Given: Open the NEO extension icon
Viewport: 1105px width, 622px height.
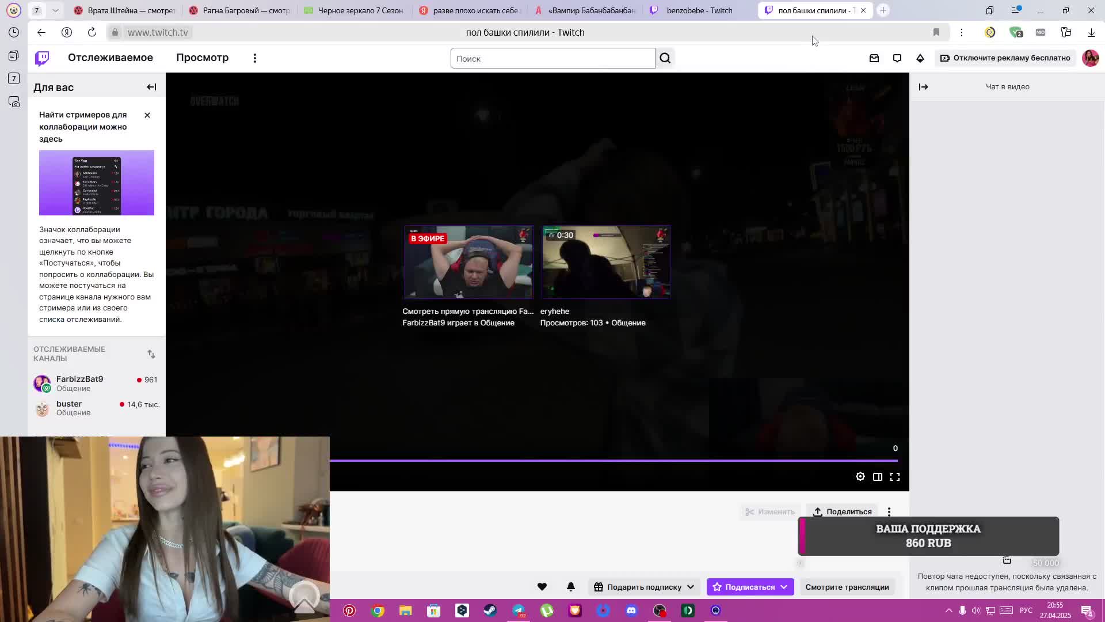Looking at the screenshot, I should [x=1041, y=33].
